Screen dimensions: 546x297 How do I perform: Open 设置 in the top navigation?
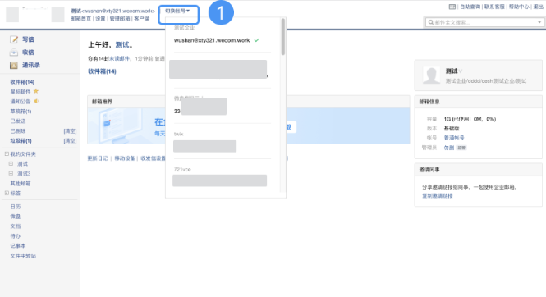coord(100,18)
